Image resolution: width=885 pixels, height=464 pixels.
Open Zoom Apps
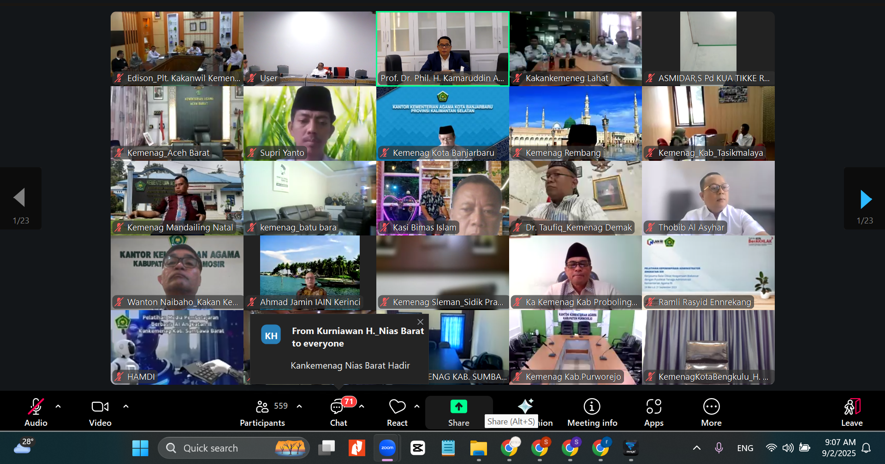pyautogui.click(x=653, y=411)
